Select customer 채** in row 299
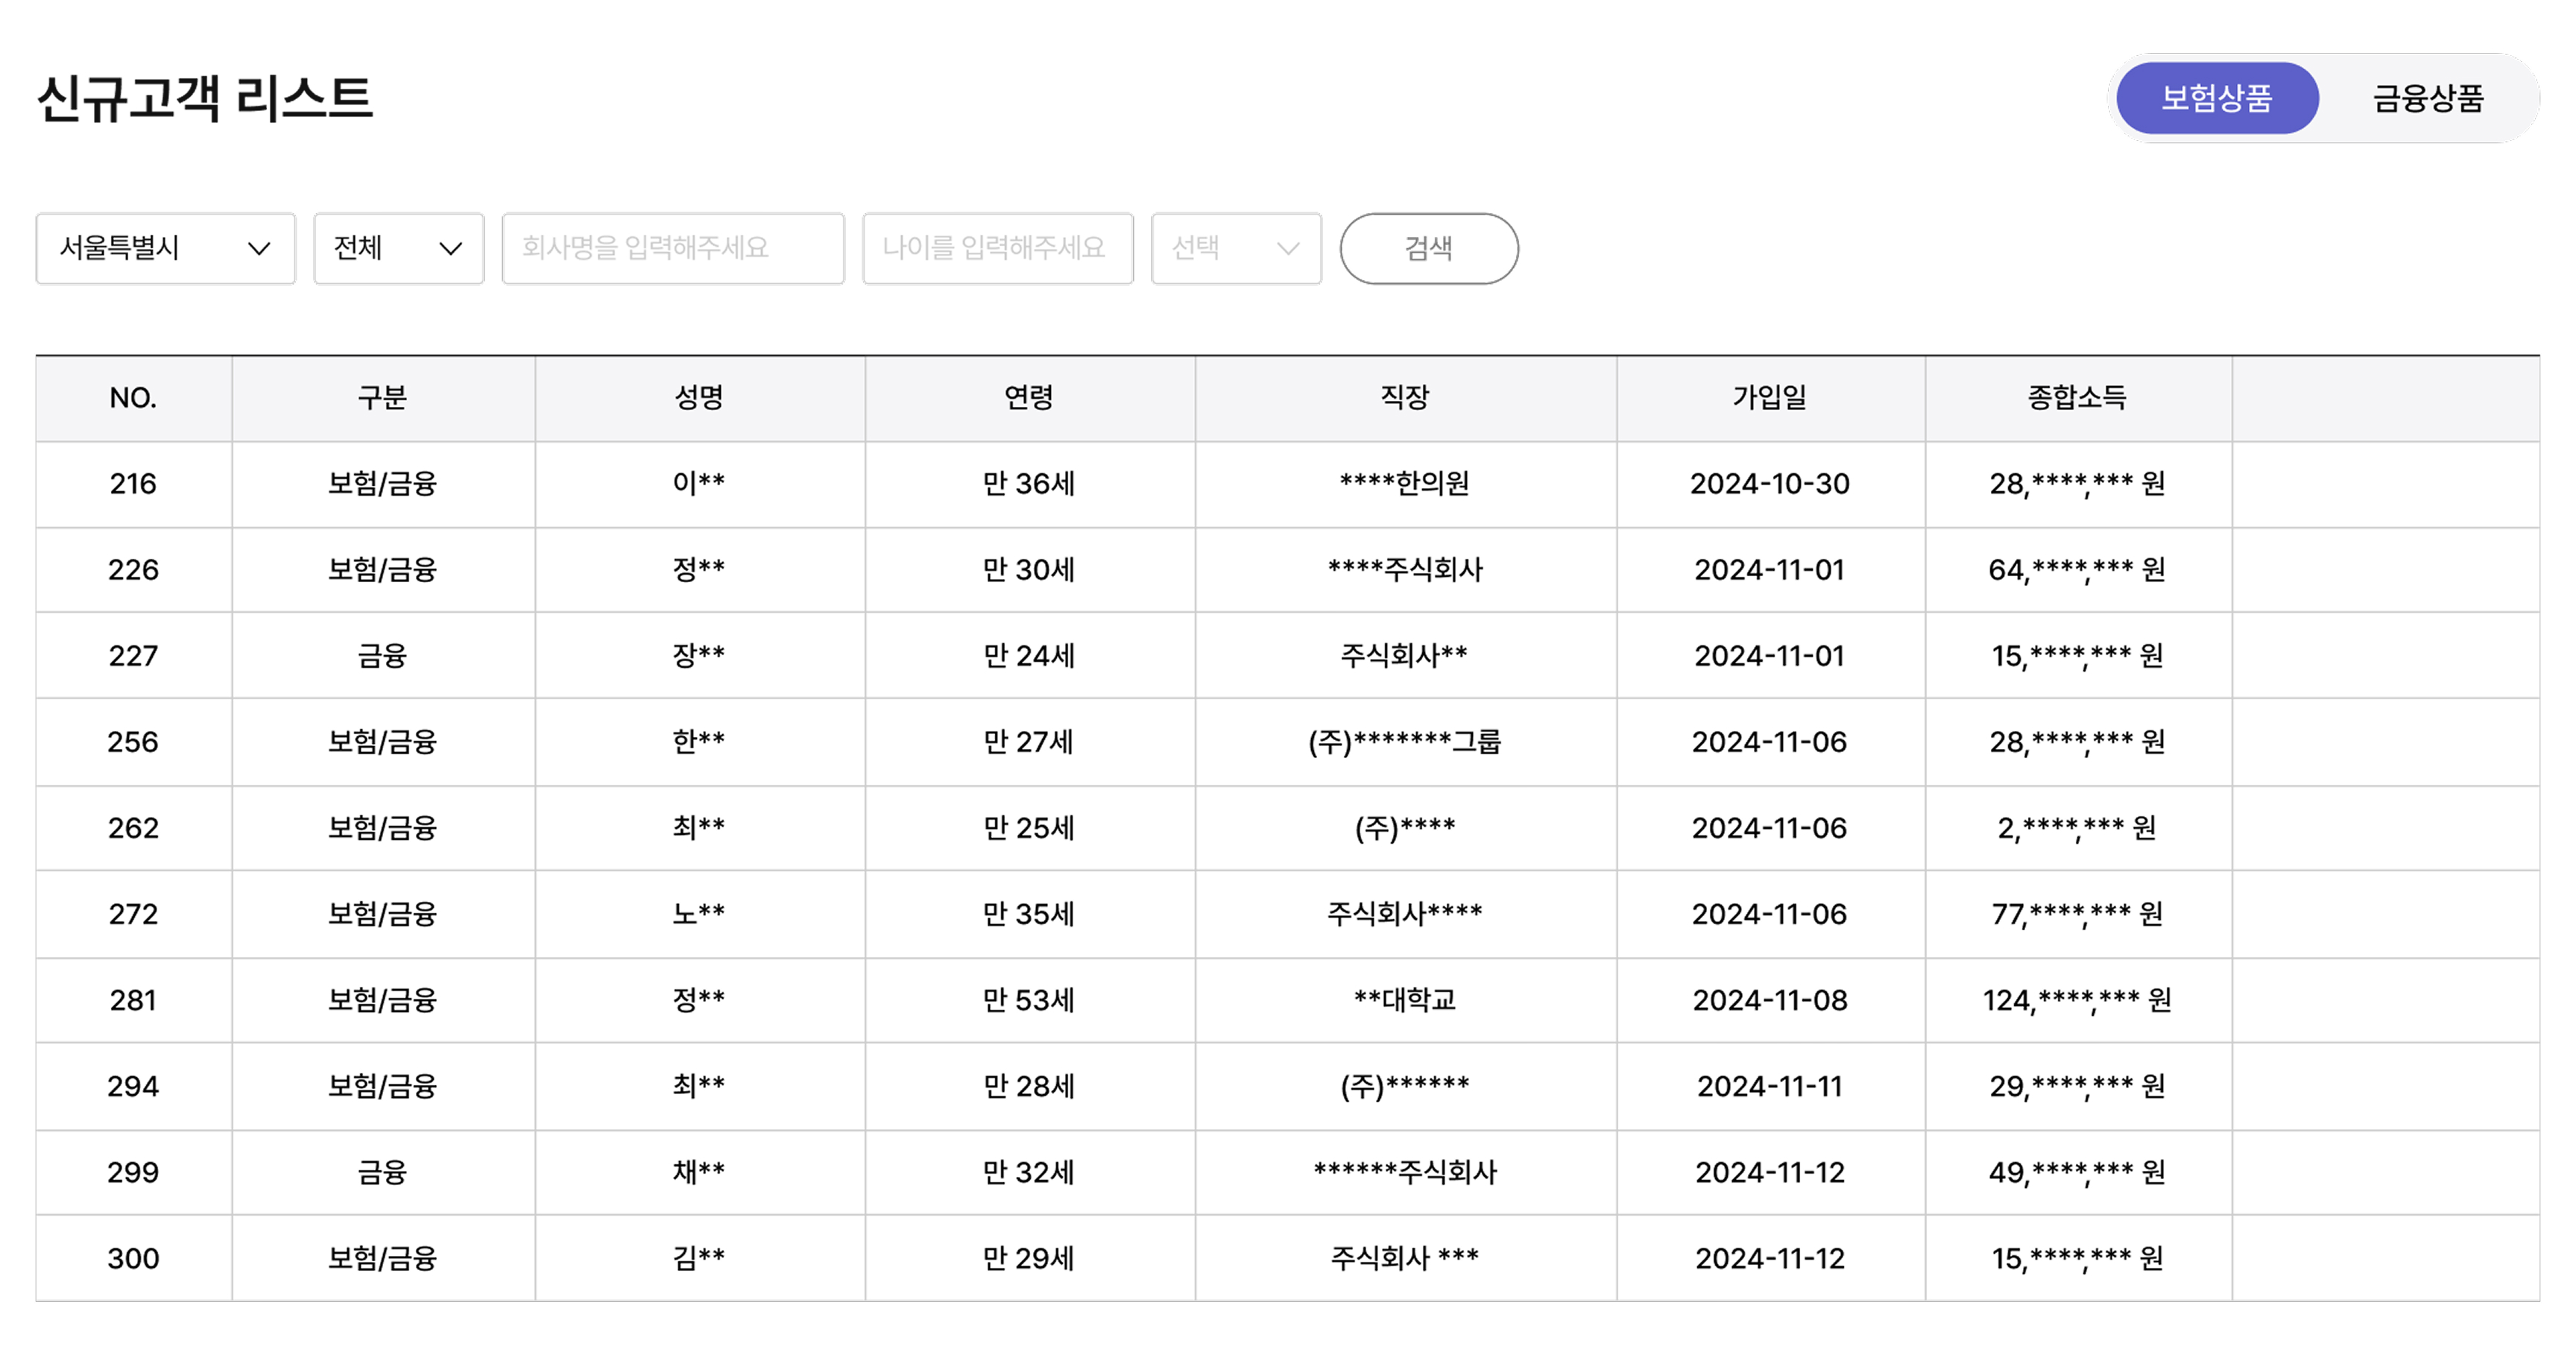 pos(699,1172)
